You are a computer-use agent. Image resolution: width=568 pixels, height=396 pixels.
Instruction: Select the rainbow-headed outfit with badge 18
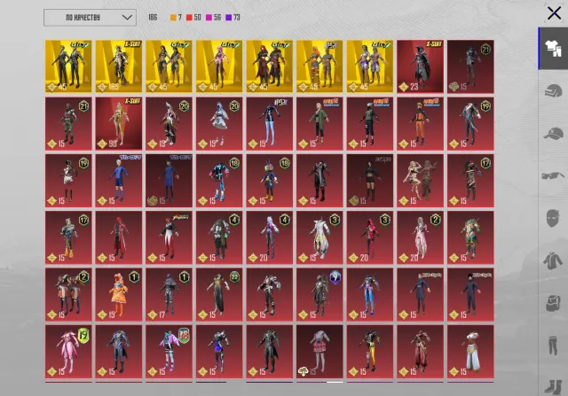(x=270, y=181)
